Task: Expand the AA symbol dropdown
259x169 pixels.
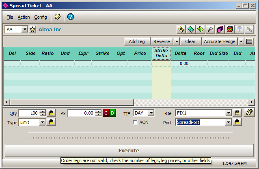Action: coord(25,29)
